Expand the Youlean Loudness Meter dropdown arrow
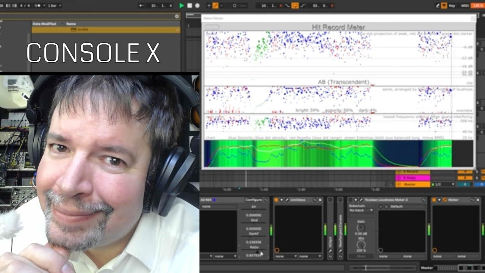This screenshot has width=485, height=273. 355,200
